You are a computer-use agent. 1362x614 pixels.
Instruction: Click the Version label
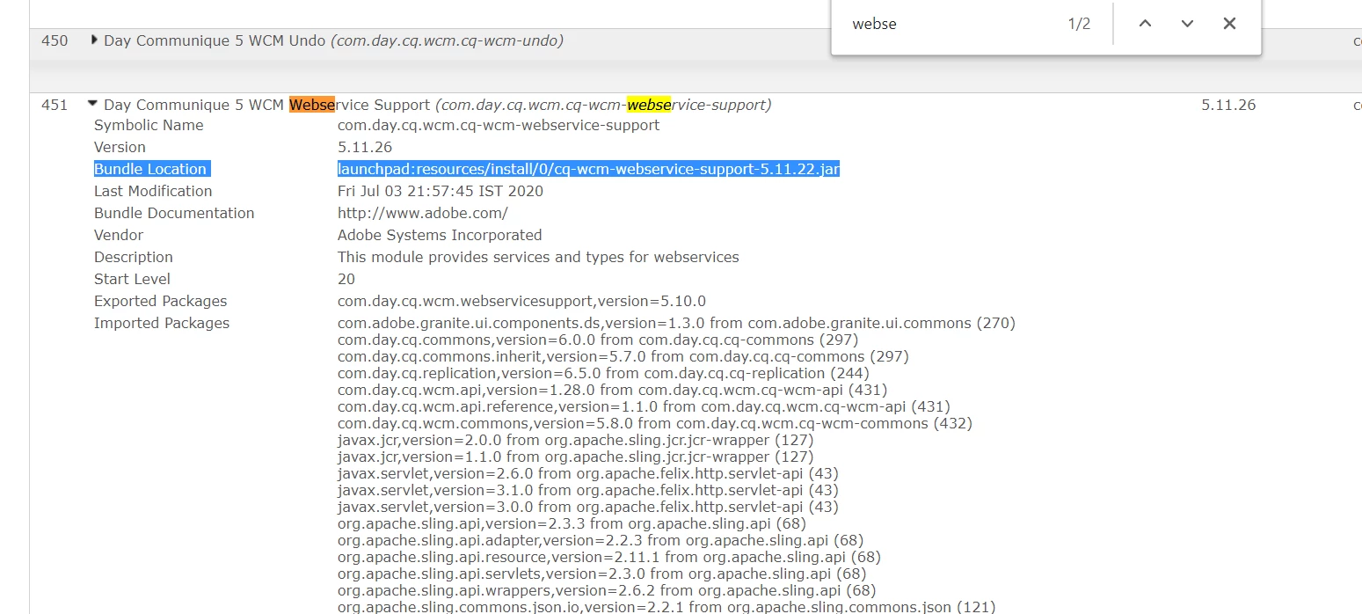click(120, 147)
